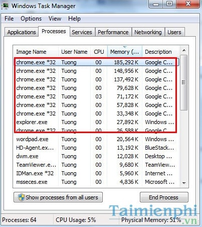The height and width of the screenshot is (227, 202).
Task: Click the 9,680 K memory value
Action: [129, 165]
